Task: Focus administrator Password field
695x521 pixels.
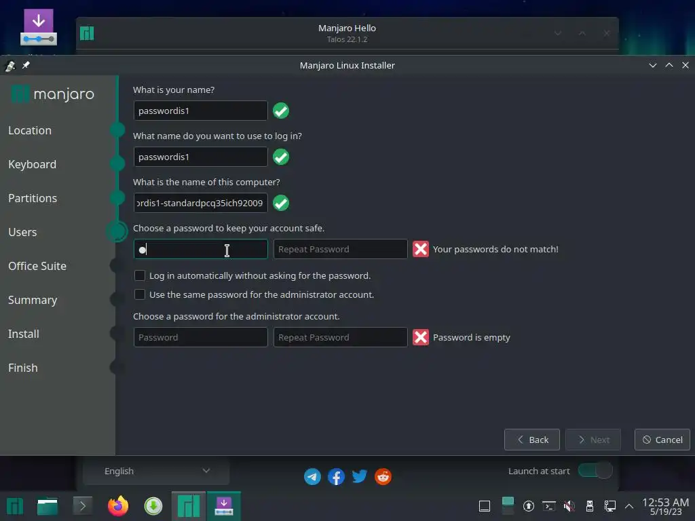Action: pyautogui.click(x=200, y=337)
